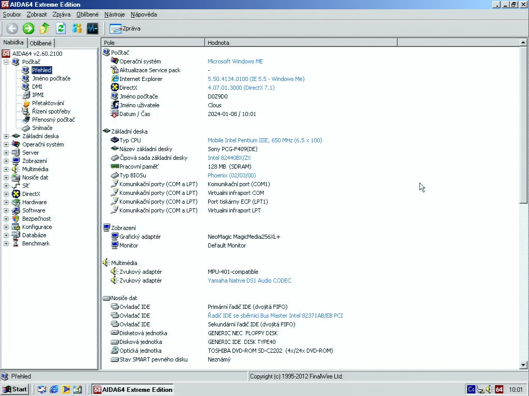529x396 pixels.
Task: Launch Internet Explorer from quick launch
Action: 54,390
